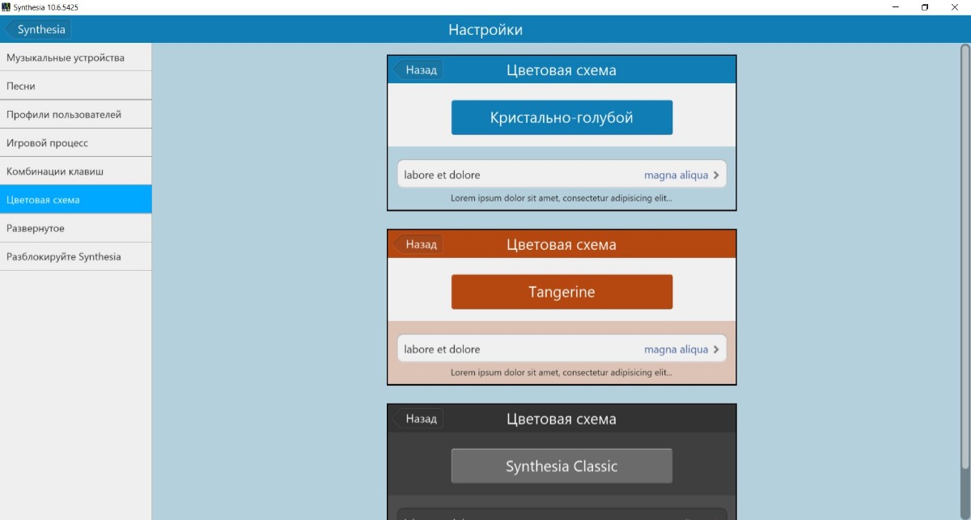Viewport: 971px width, 520px height.
Task: Click 'labore et dolore' in the Tangerine preview
Action: point(442,349)
